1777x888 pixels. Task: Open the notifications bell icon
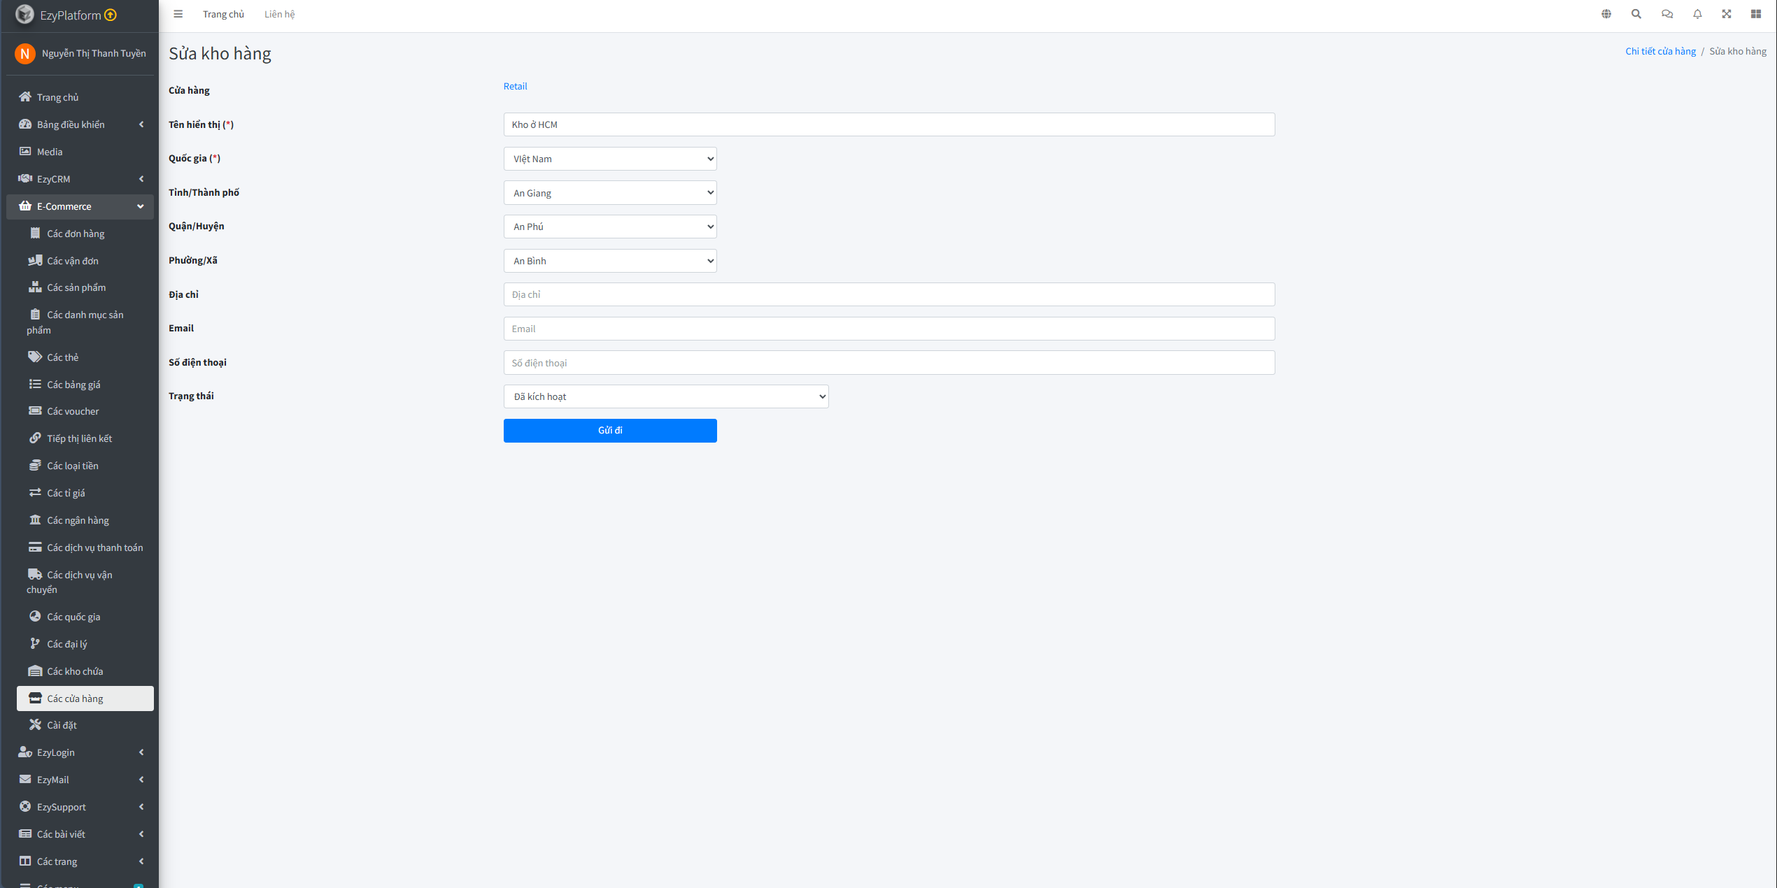pyautogui.click(x=1697, y=14)
